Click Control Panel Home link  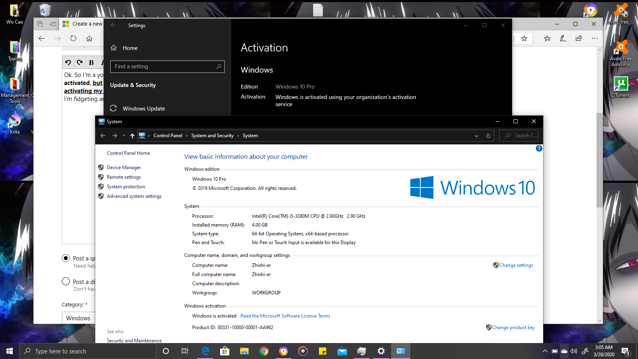tap(128, 153)
